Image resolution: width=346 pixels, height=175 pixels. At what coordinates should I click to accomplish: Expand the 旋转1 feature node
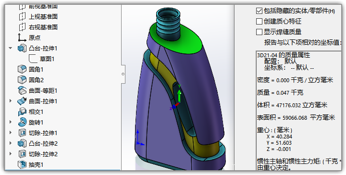(x=11, y=122)
